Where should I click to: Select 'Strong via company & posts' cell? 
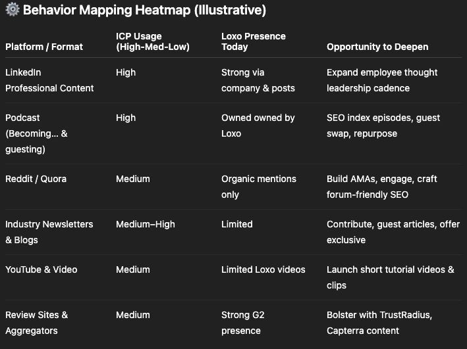258,80
